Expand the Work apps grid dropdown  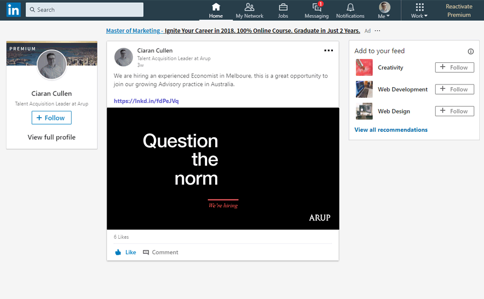[419, 11]
